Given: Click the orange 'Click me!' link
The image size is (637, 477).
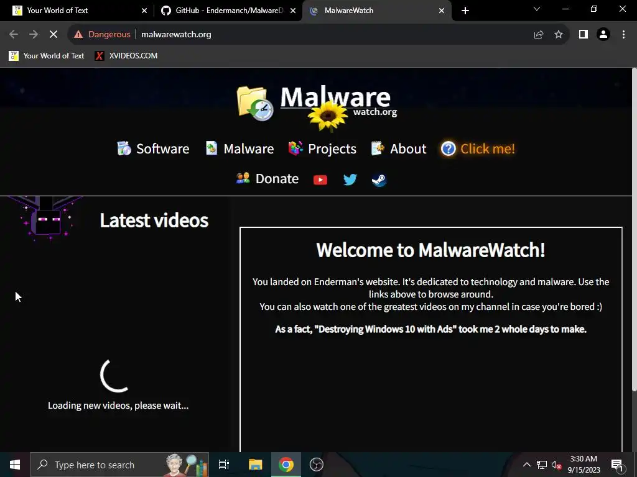Looking at the screenshot, I should pyautogui.click(x=488, y=149).
